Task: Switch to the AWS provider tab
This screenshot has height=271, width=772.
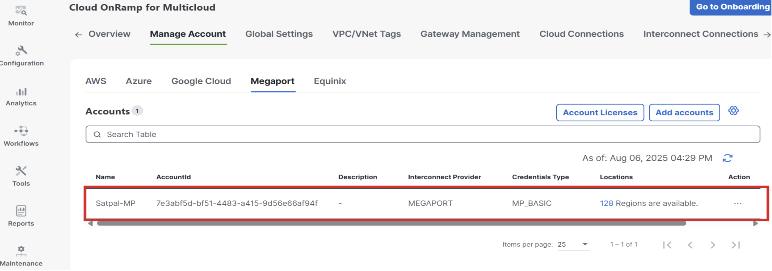Action: [x=96, y=81]
